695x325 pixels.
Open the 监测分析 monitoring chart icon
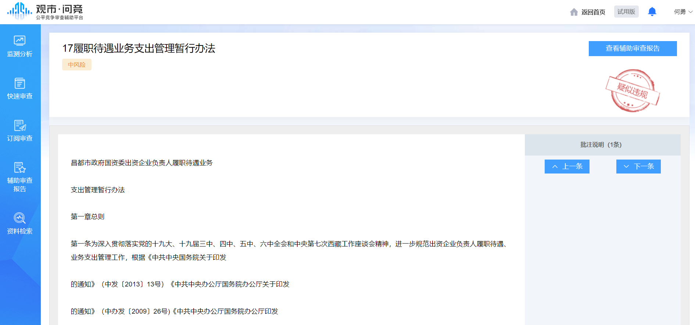(19, 40)
